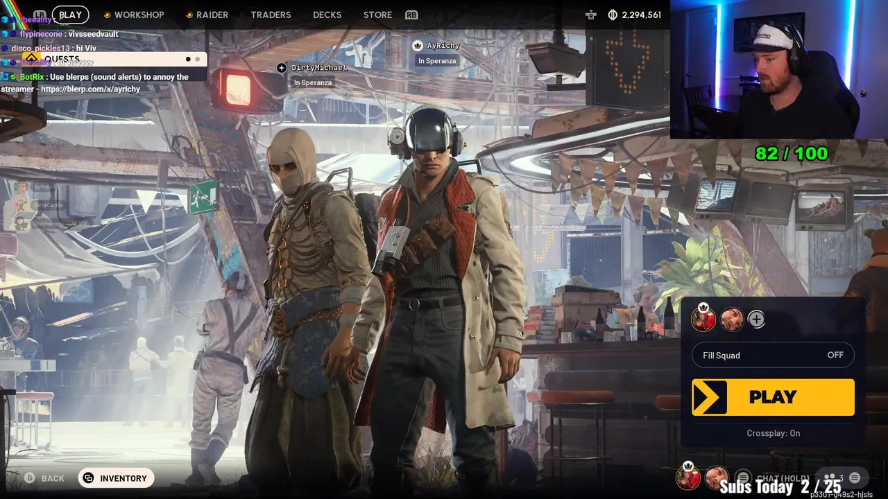This screenshot has height=499, width=888.
Task: Click the icon left of the coin balance
Action: (591, 15)
